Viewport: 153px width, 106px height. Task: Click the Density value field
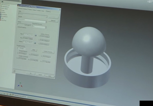(24, 25)
